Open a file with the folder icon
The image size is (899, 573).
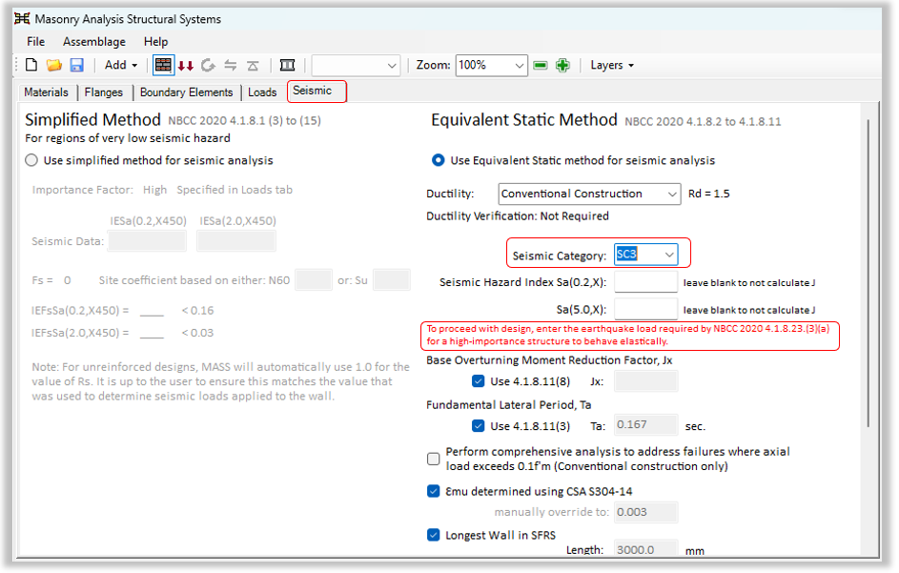(54, 66)
